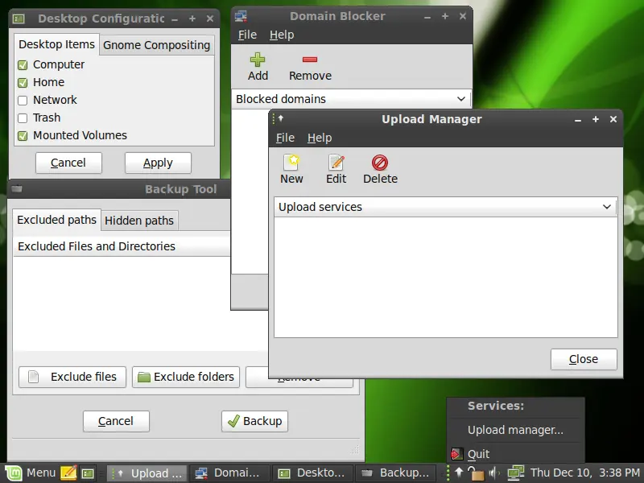Click the Backup Tool resize grip corner

coord(355,450)
